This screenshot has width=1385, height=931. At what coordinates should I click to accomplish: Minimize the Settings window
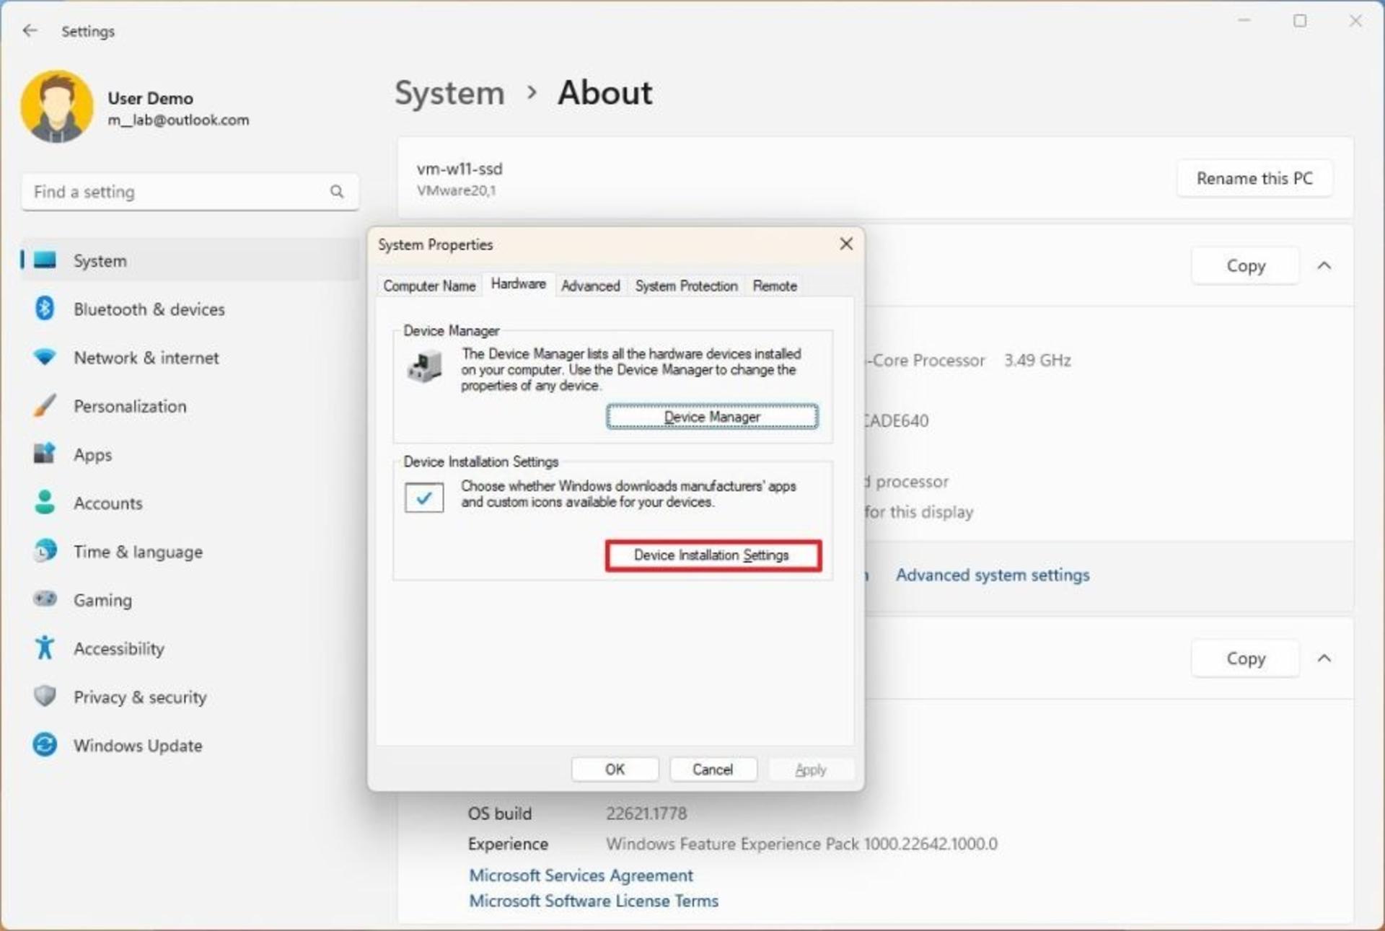coord(1244,21)
